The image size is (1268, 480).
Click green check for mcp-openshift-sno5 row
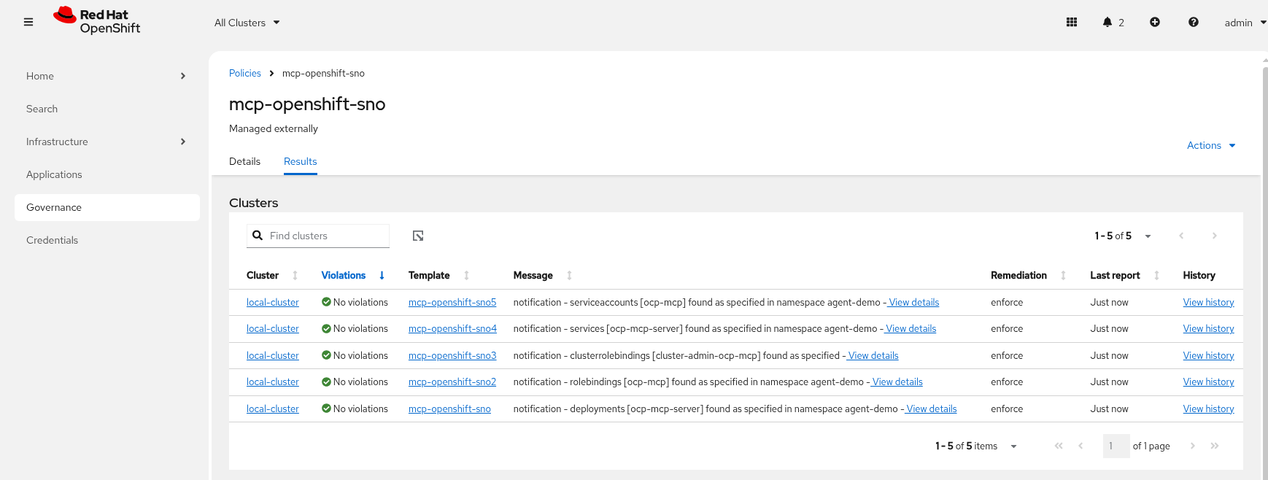click(x=326, y=302)
